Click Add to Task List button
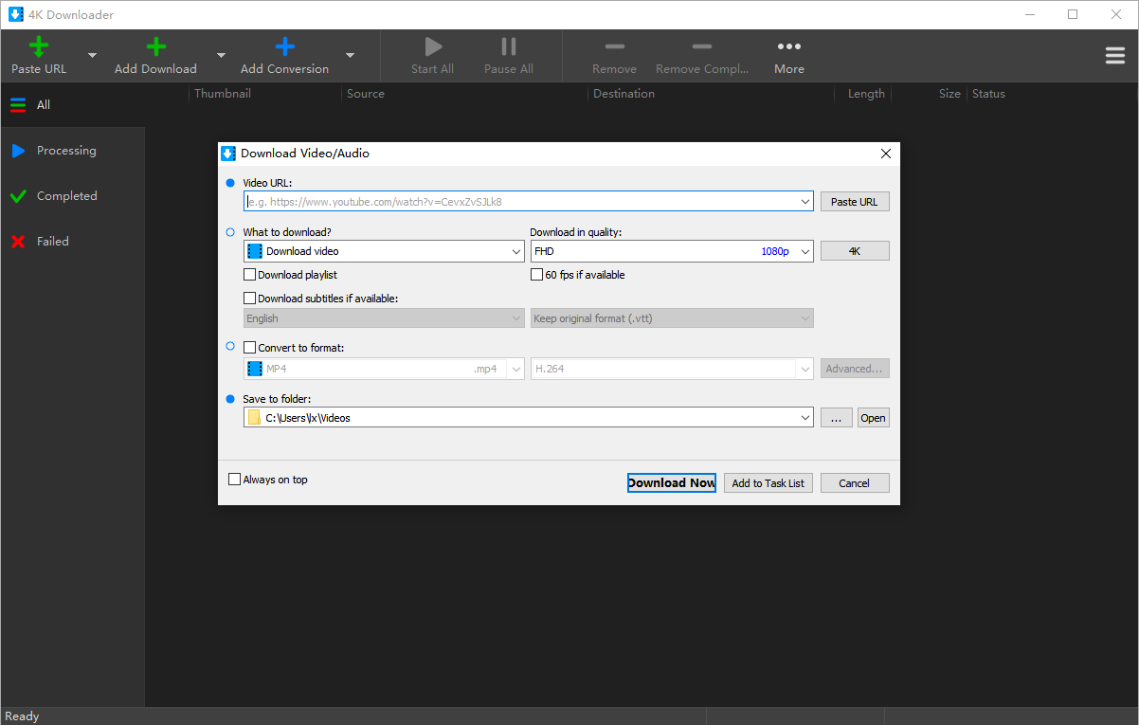Image resolution: width=1139 pixels, height=725 pixels. tap(768, 483)
